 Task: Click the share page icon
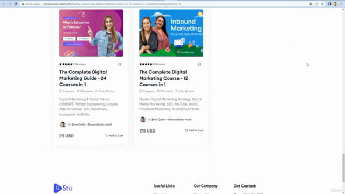pos(316,4)
